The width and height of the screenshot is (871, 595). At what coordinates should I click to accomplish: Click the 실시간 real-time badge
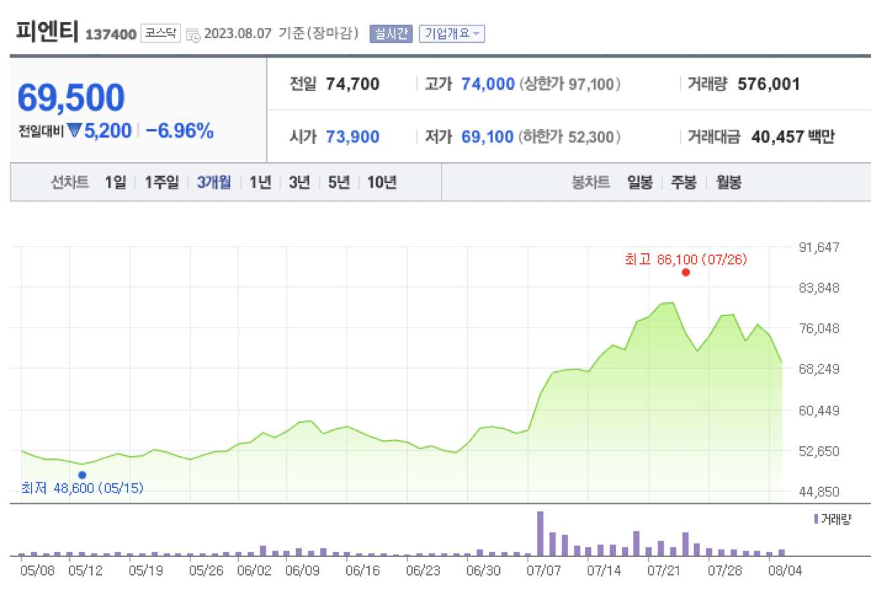click(x=391, y=34)
